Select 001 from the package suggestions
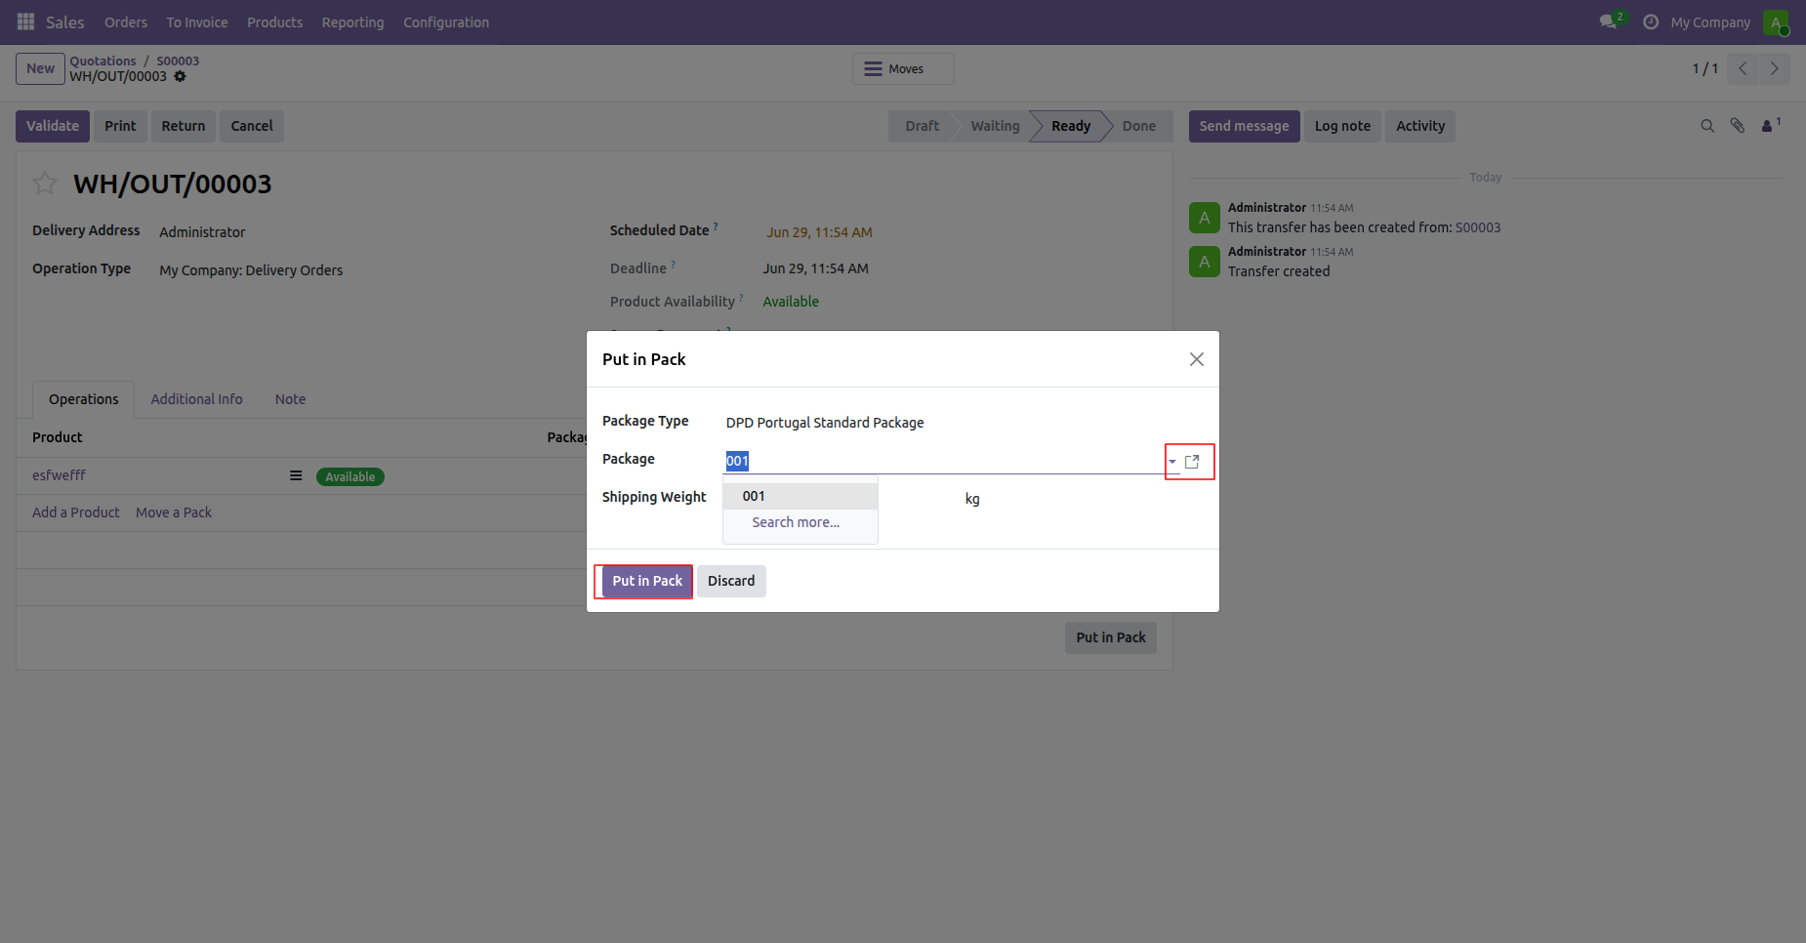This screenshot has width=1806, height=943. click(x=800, y=496)
